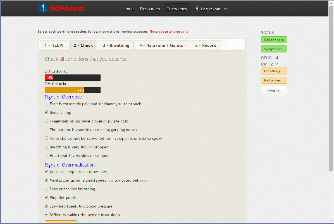Uncheck 'Mental confusion, slurred speech' box
The height and width of the screenshot is (224, 334).
pyautogui.click(x=46, y=180)
